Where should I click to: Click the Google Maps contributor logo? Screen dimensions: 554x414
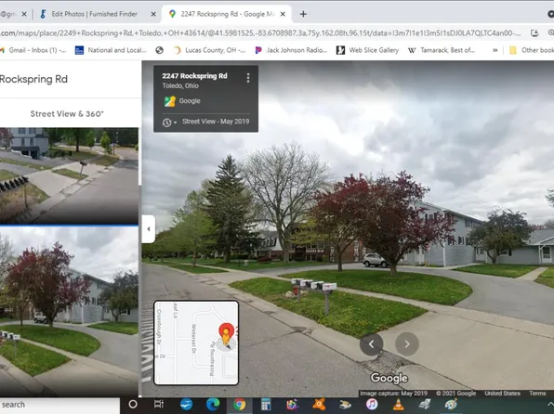(170, 101)
